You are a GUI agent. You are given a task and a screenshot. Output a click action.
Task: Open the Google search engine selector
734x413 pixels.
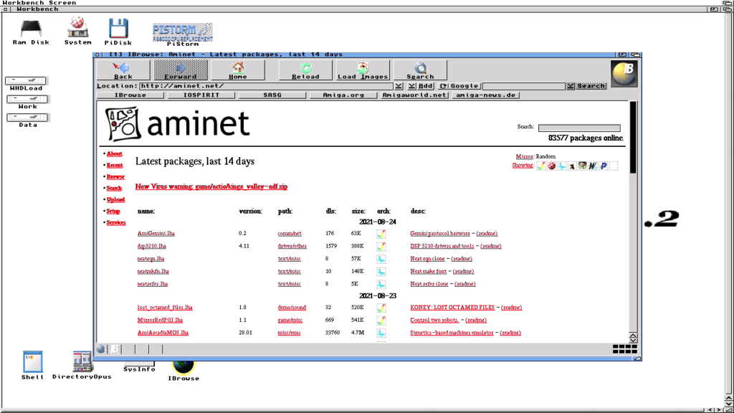pos(459,86)
